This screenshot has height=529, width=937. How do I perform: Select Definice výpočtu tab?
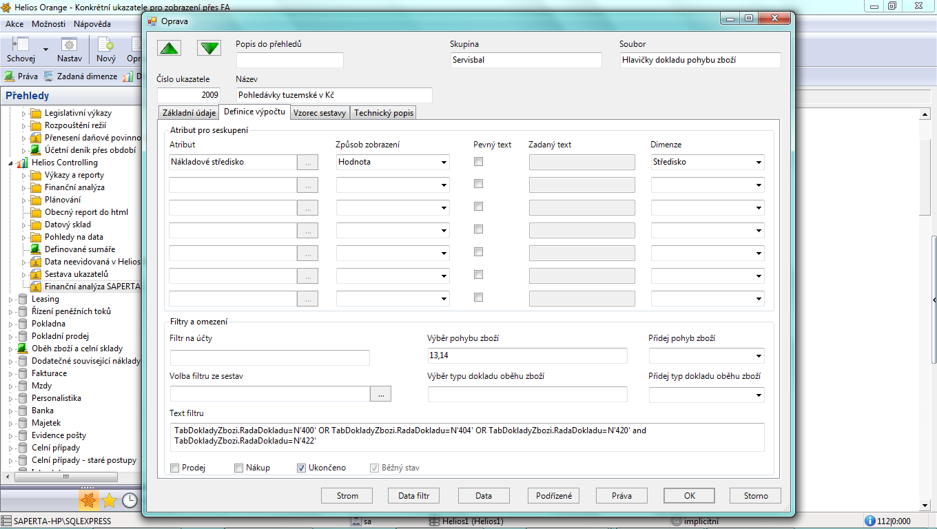(x=255, y=111)
